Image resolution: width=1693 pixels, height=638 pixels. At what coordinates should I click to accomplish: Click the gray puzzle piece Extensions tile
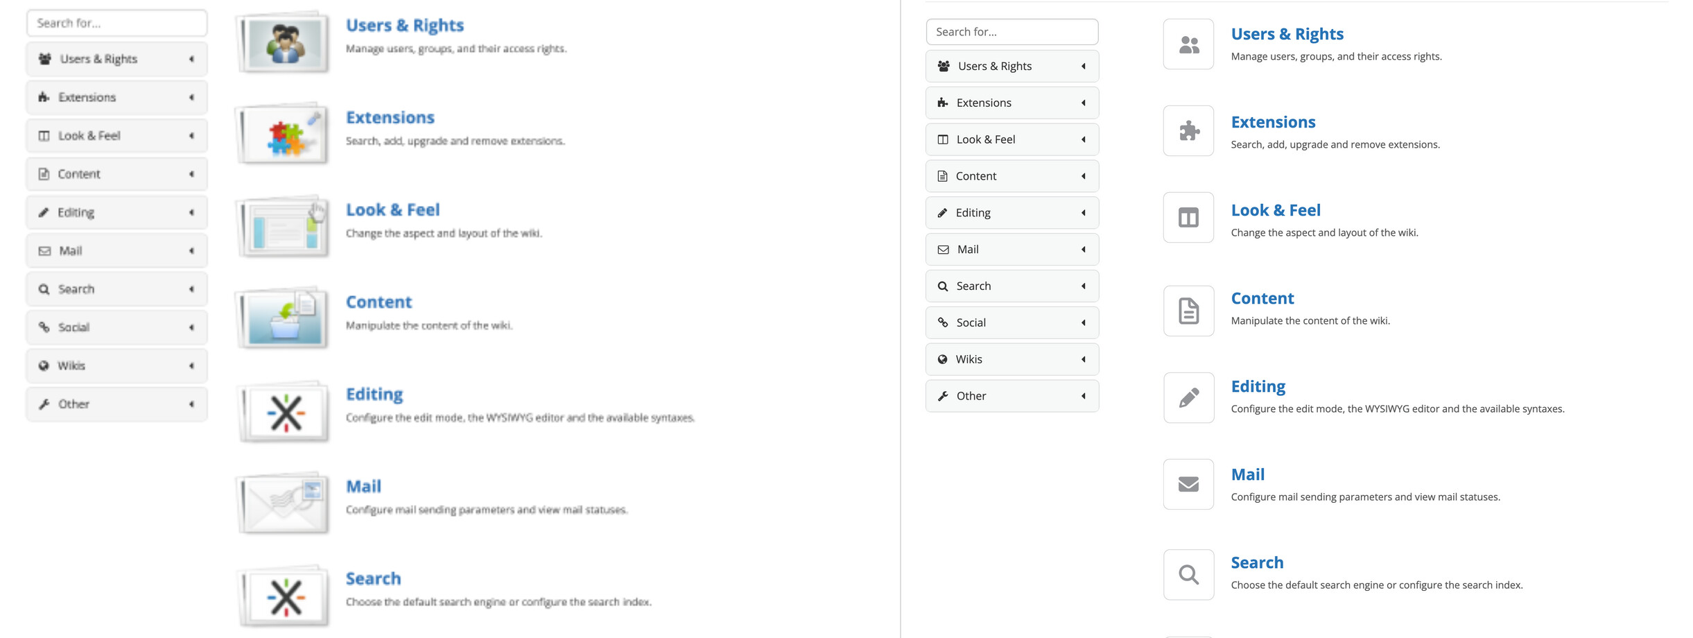pyautogui.click(x=1188, y=131)
